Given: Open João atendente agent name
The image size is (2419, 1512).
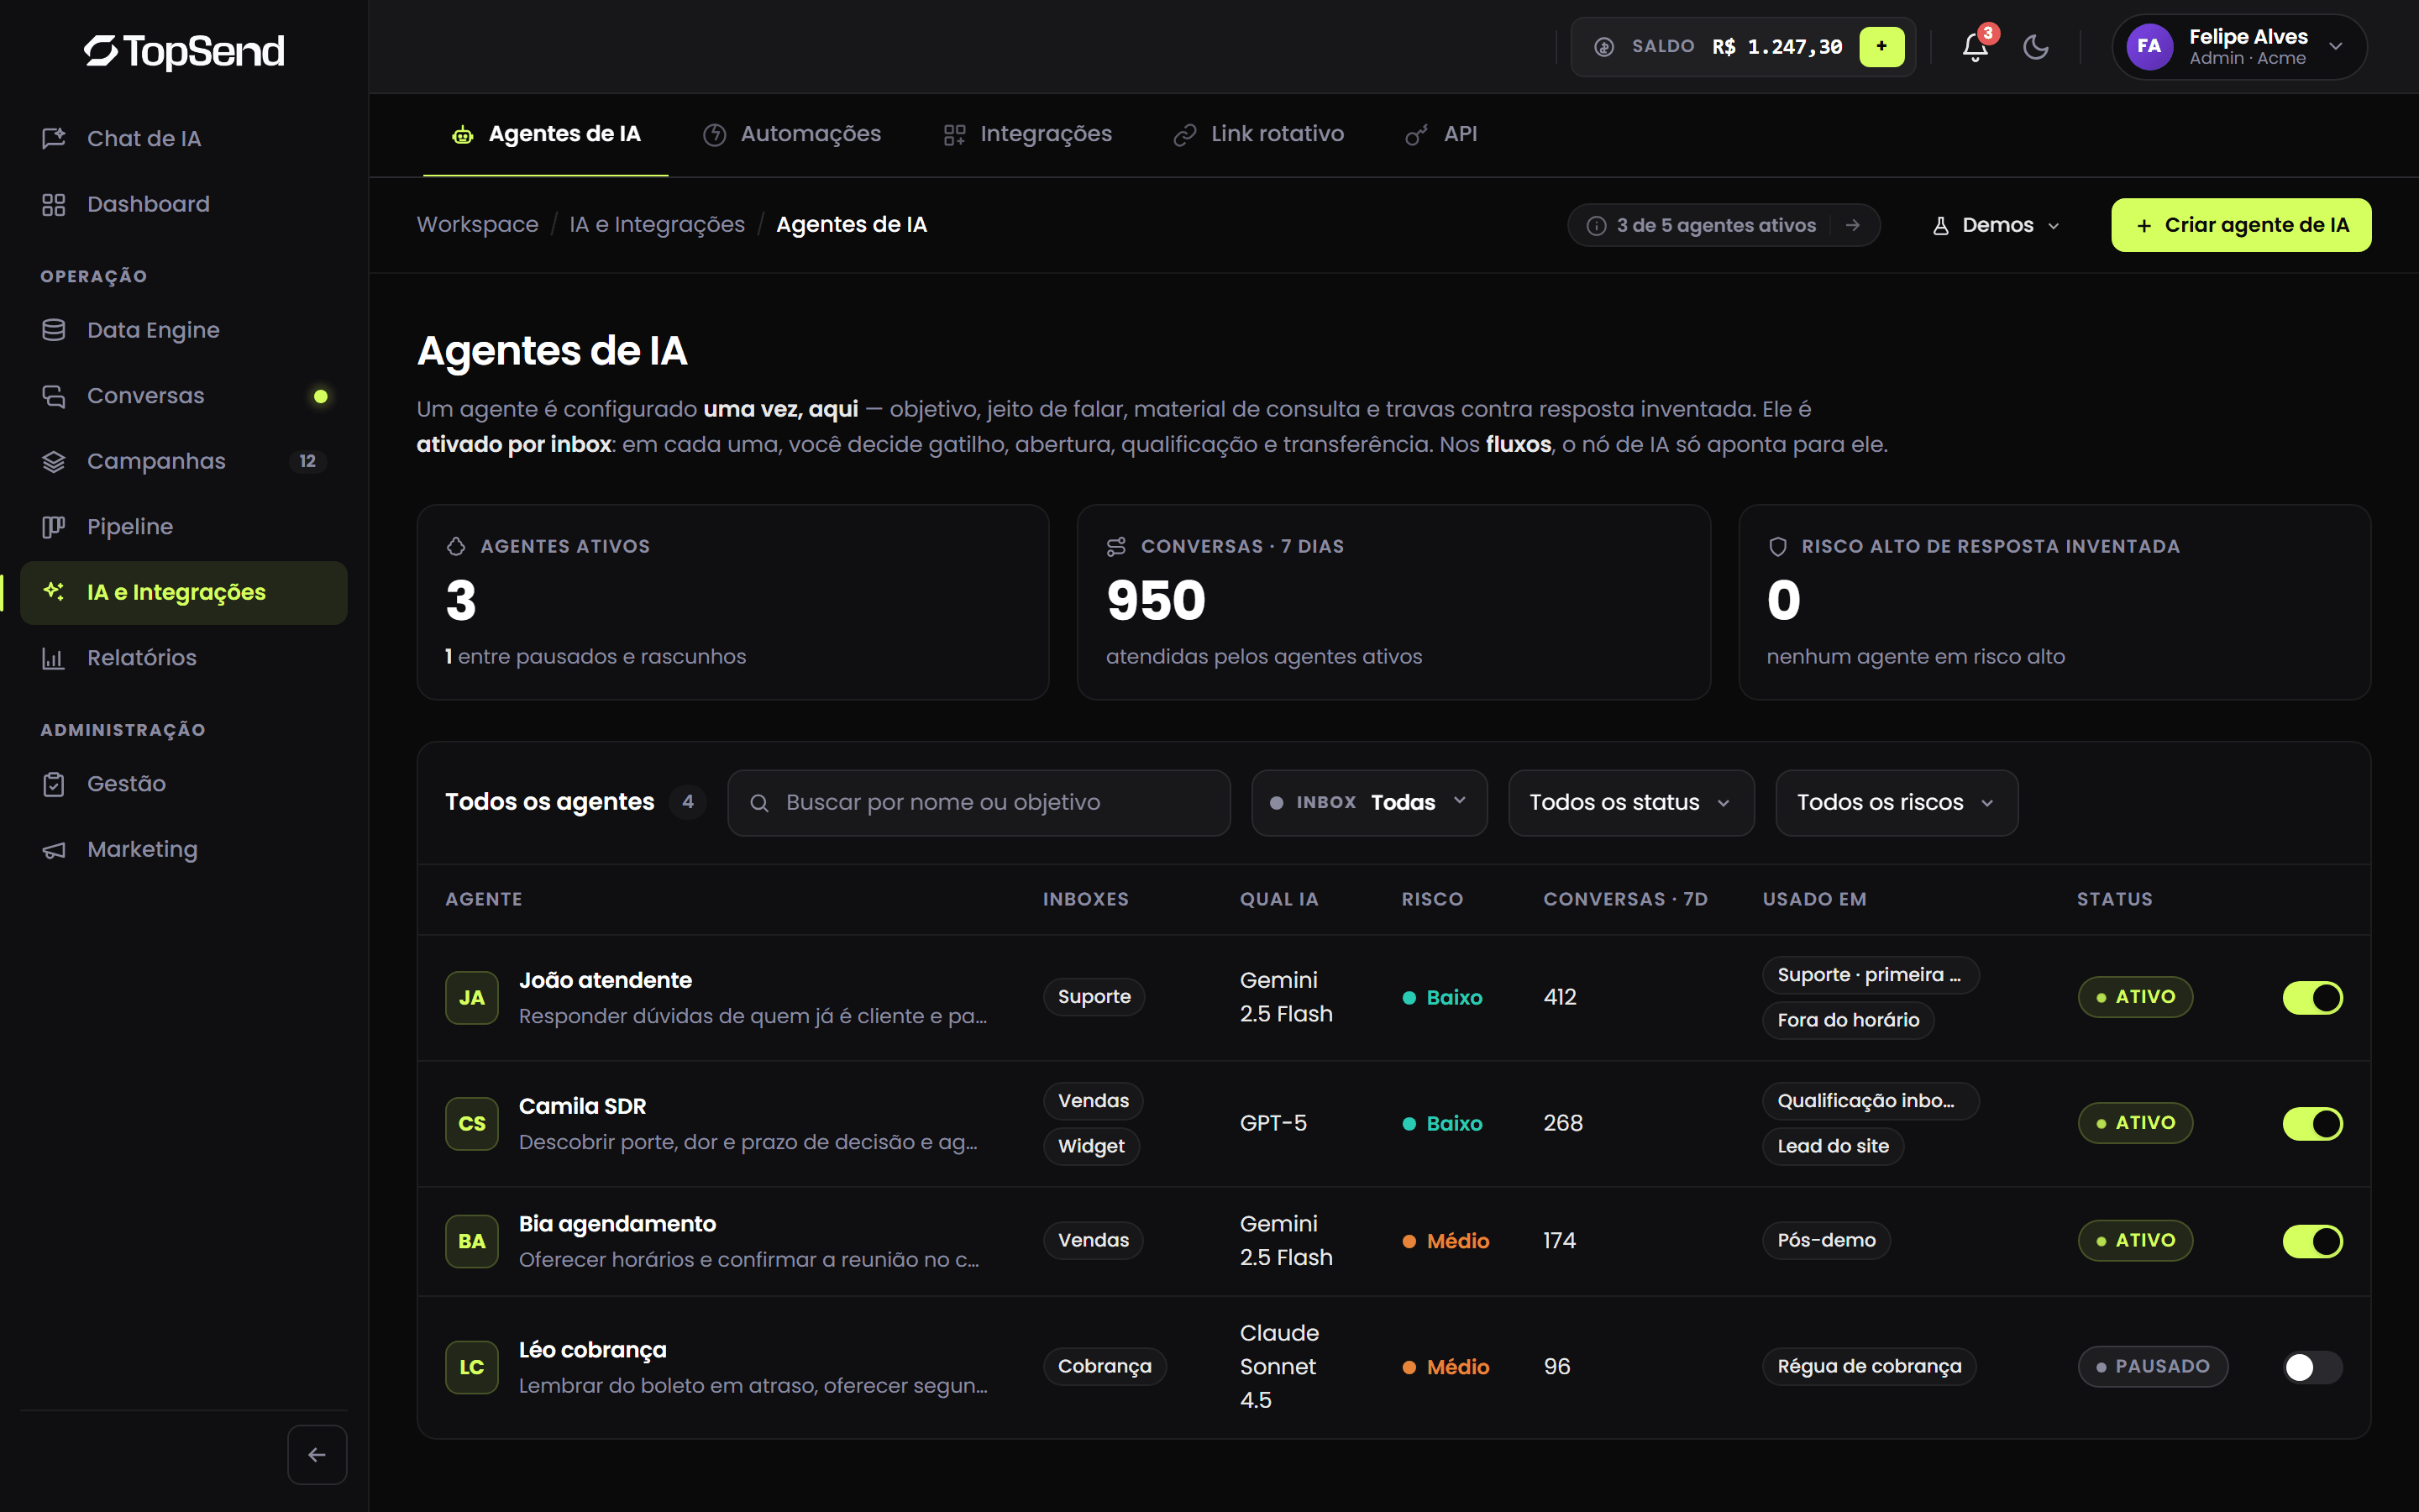Looking at the screenshot, I should pyautogui.click(x=605, y=981).
